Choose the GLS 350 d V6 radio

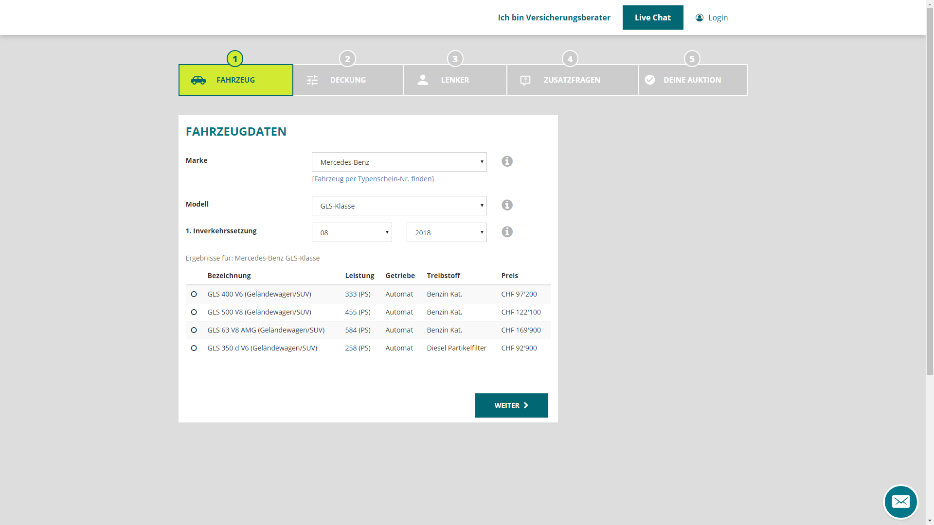(194, 348)
